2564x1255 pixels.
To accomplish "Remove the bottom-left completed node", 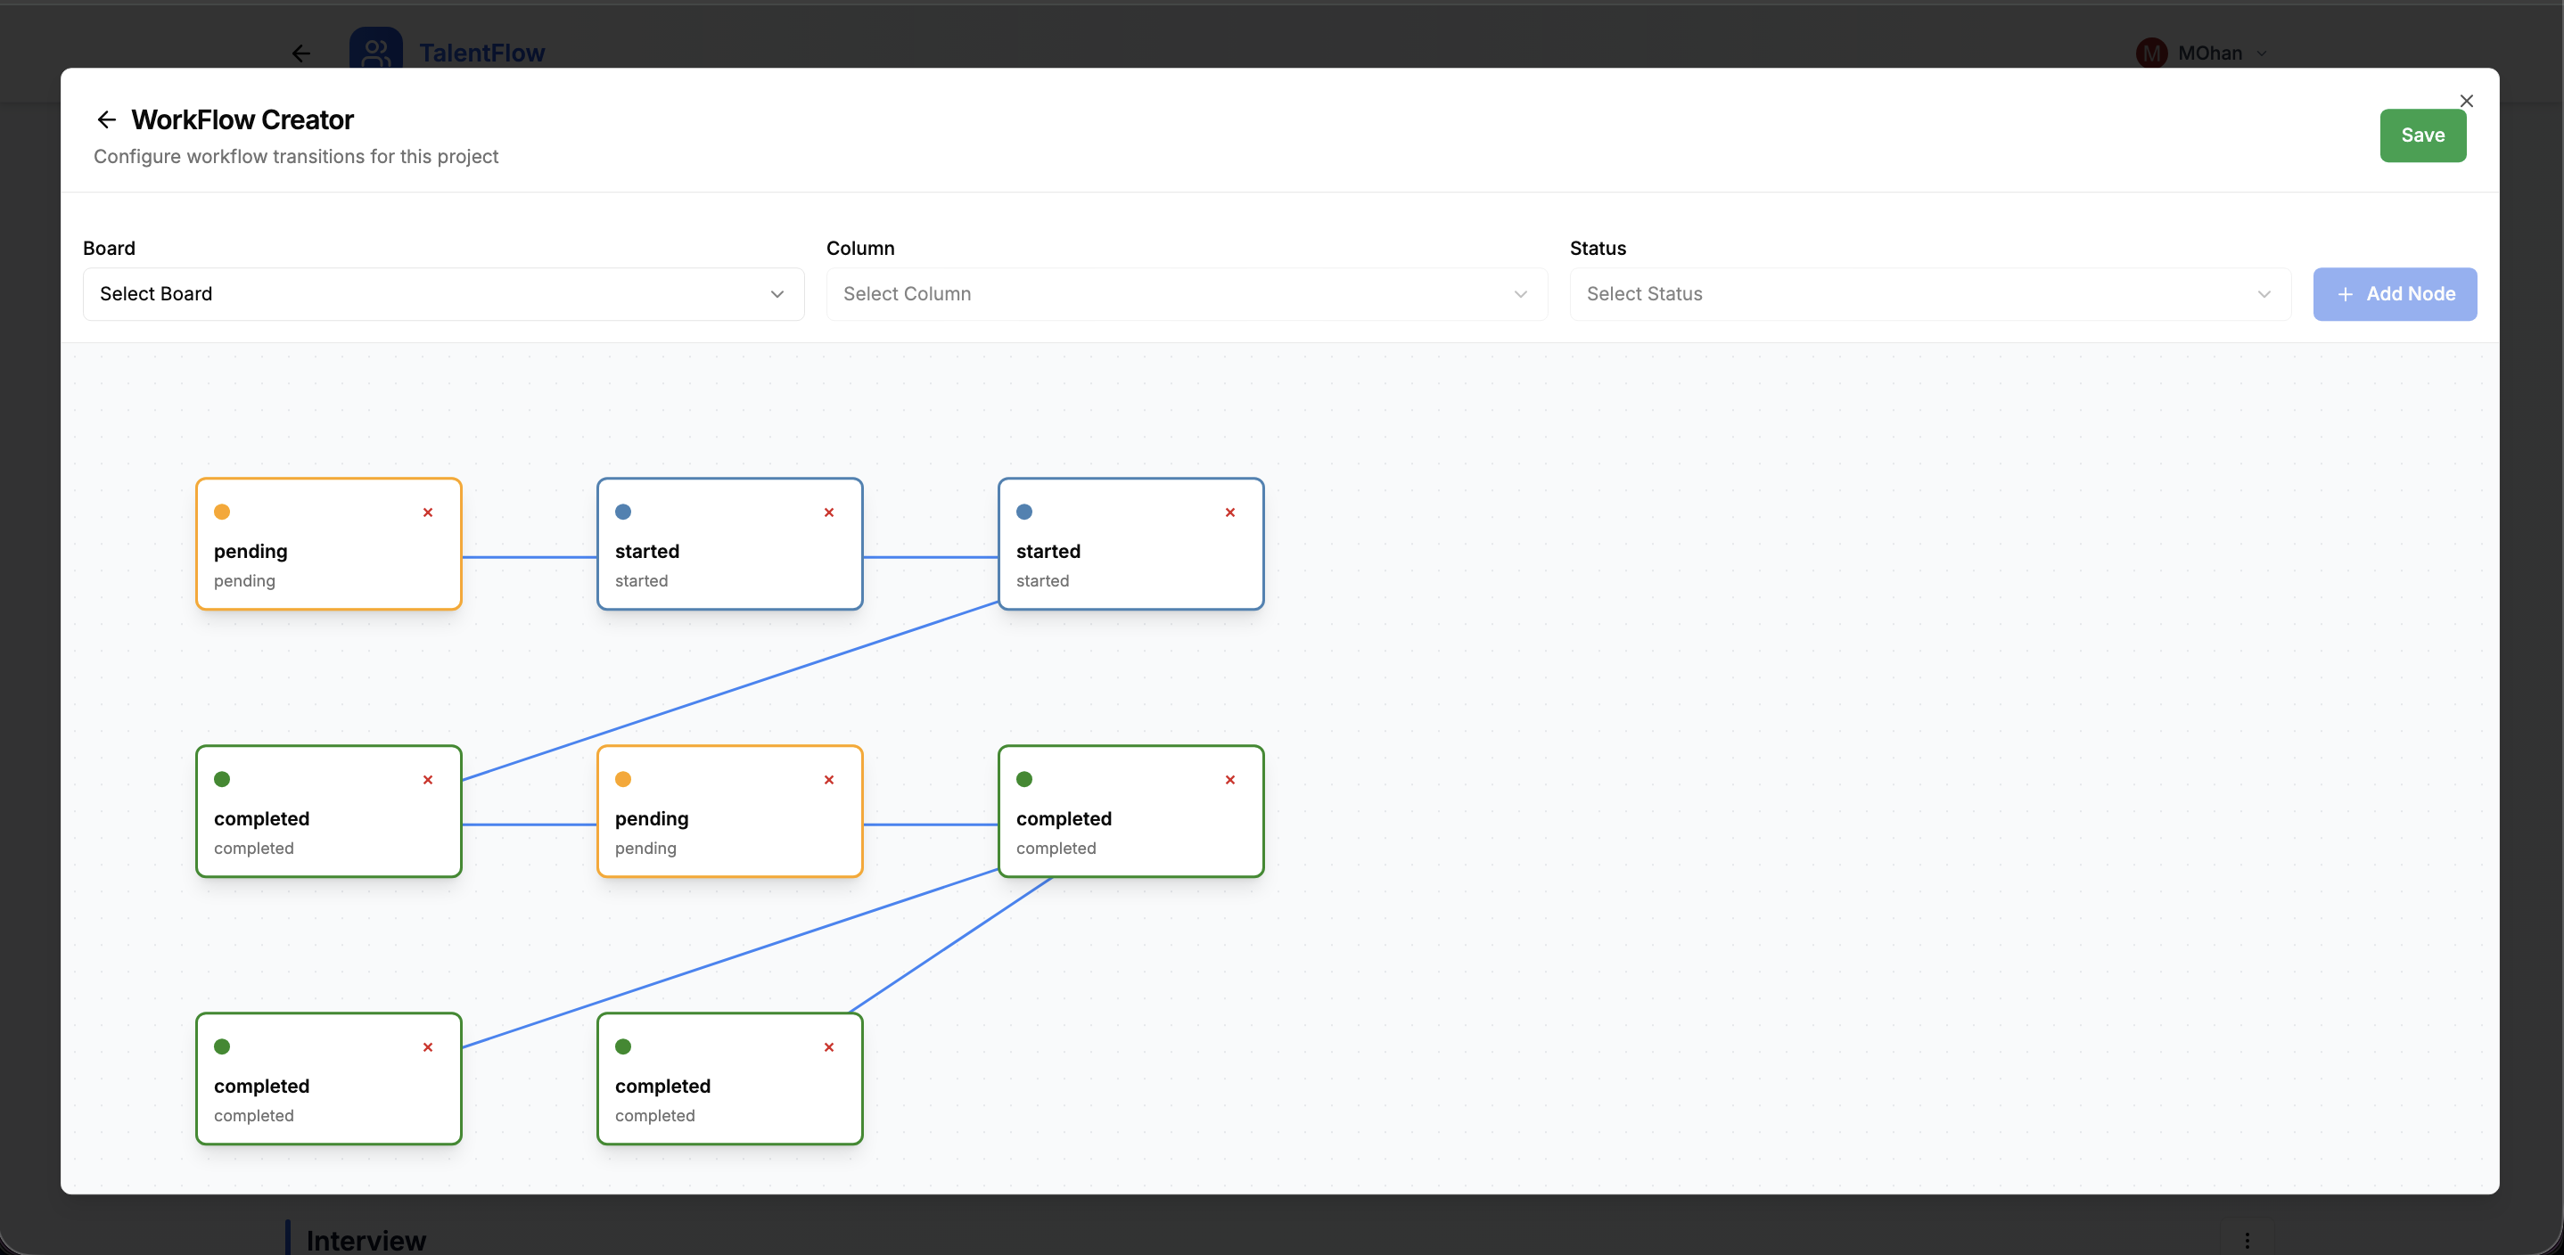I will pos(428,1047).
